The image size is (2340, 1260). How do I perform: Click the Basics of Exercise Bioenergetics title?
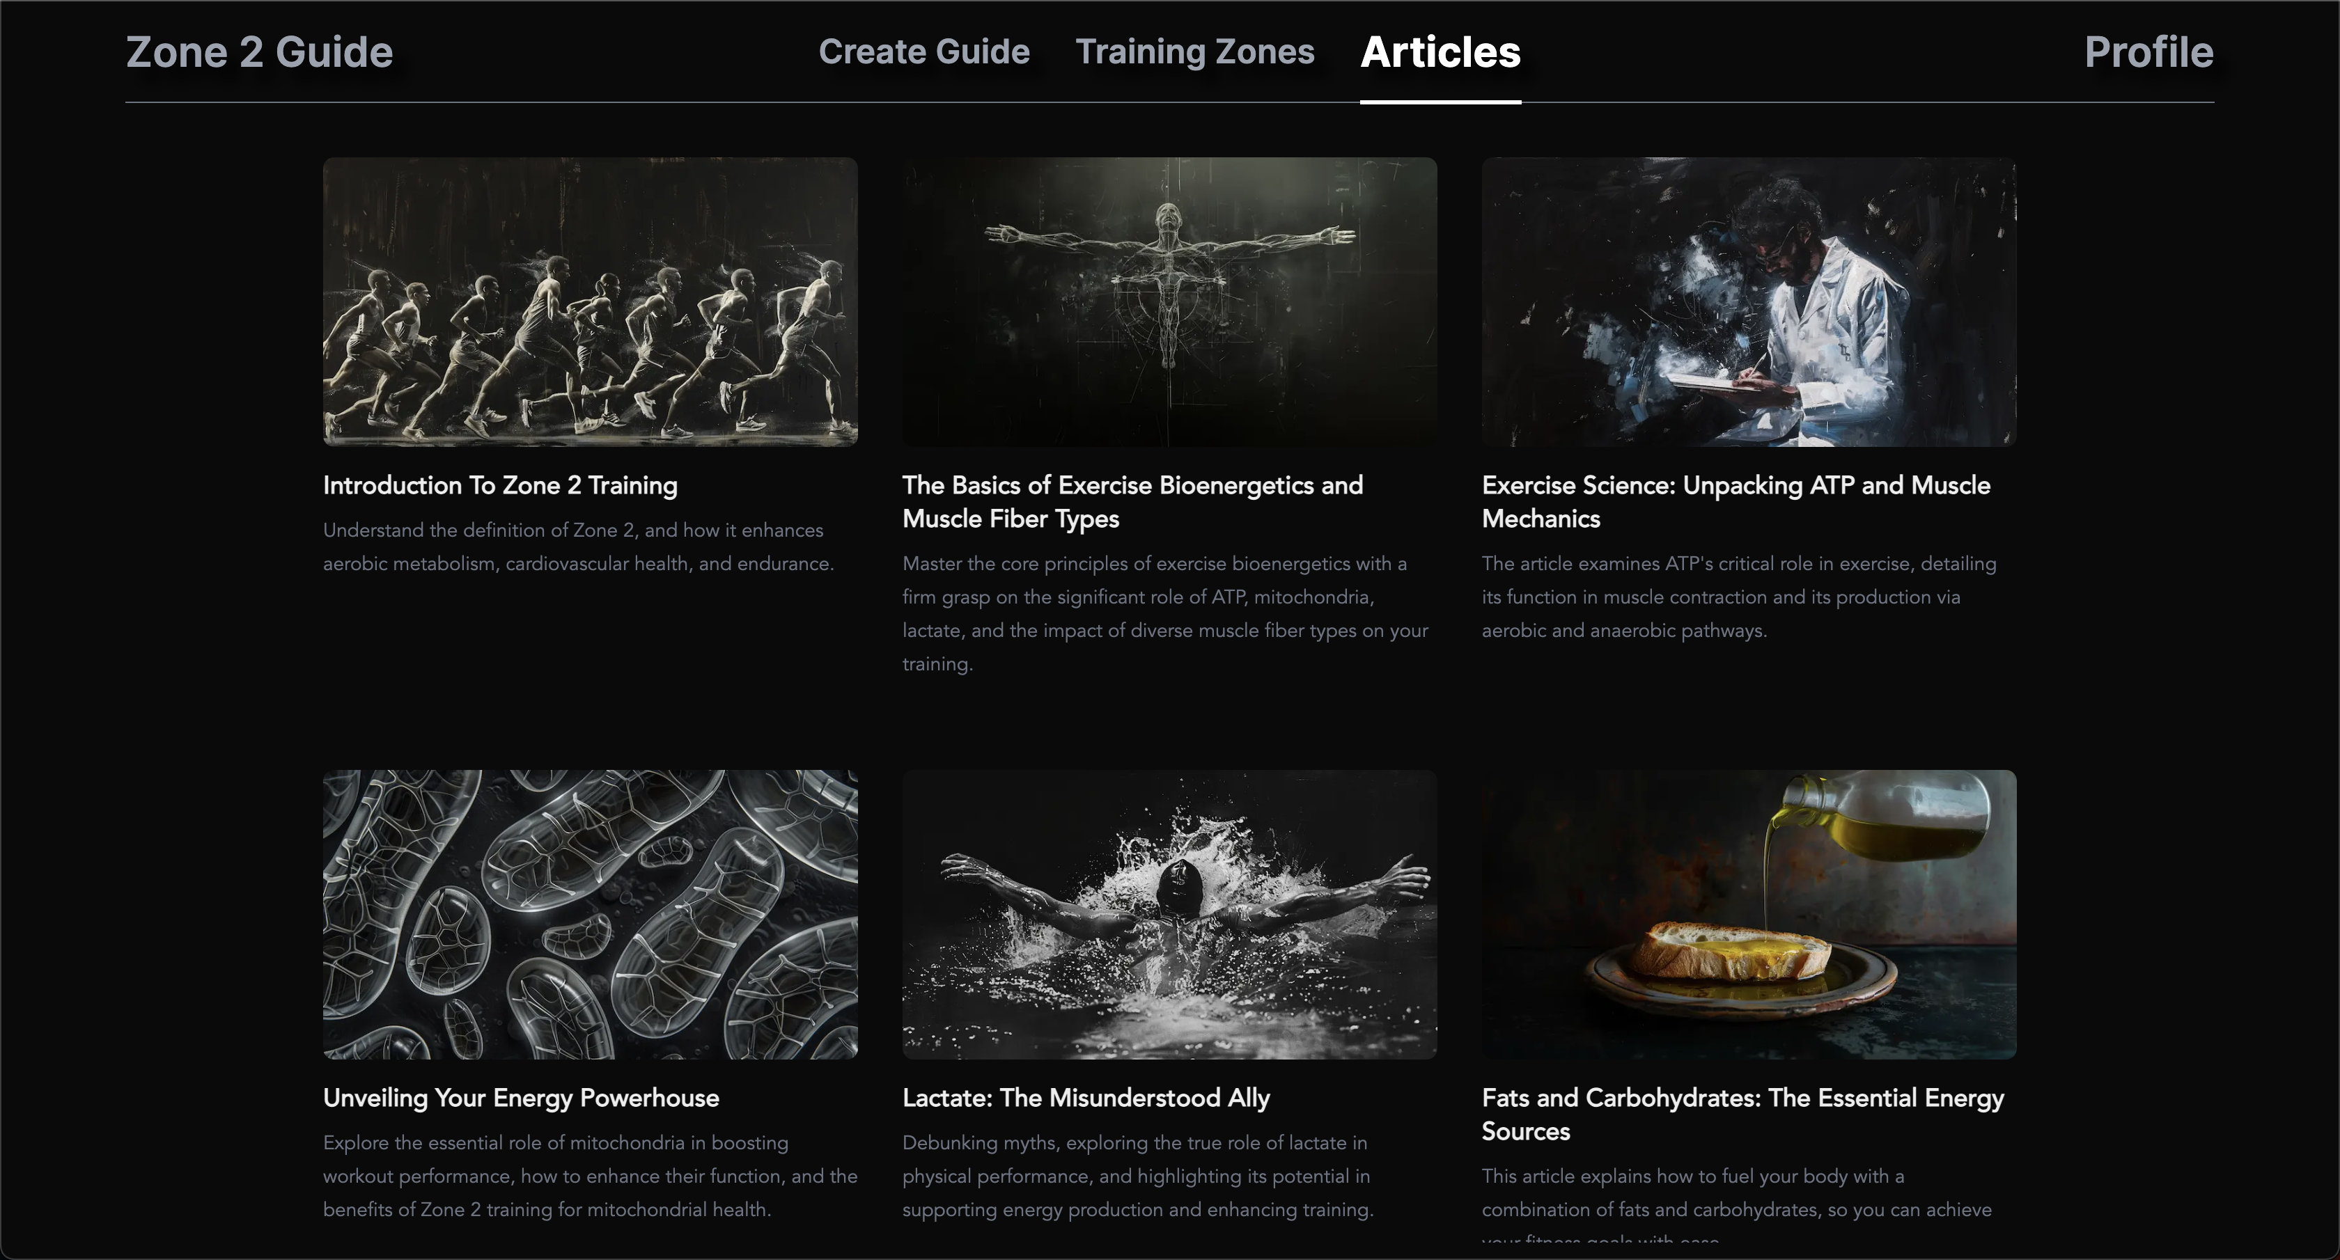[1132, 501]
